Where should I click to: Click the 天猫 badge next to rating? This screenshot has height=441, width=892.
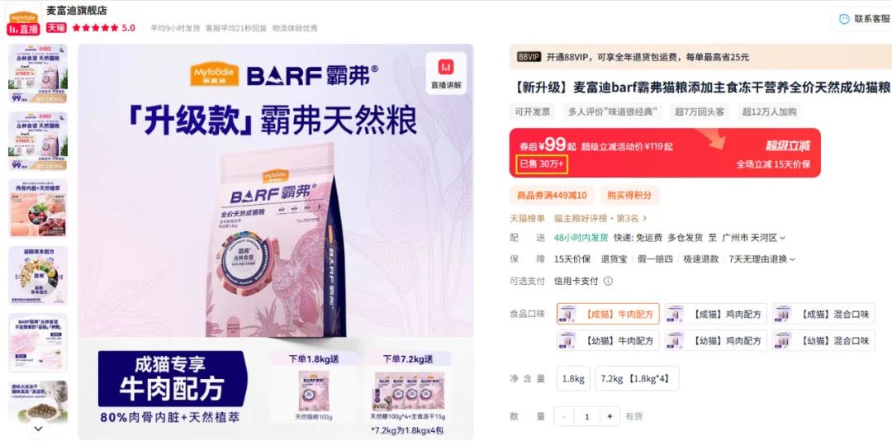[56, 27]
